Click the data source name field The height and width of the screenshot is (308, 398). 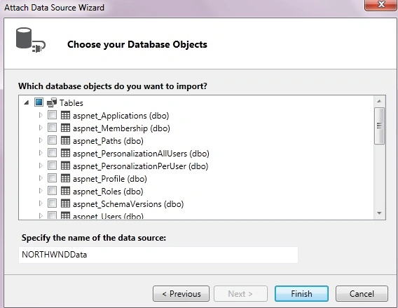point(158,255)
